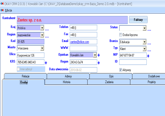The image size is (165, 116).
Task: Click the Kontrahent name field Zantex sp. z o.o.
Action: pos(72,20)
